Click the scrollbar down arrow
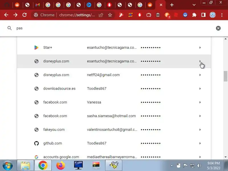 point(225,157)
